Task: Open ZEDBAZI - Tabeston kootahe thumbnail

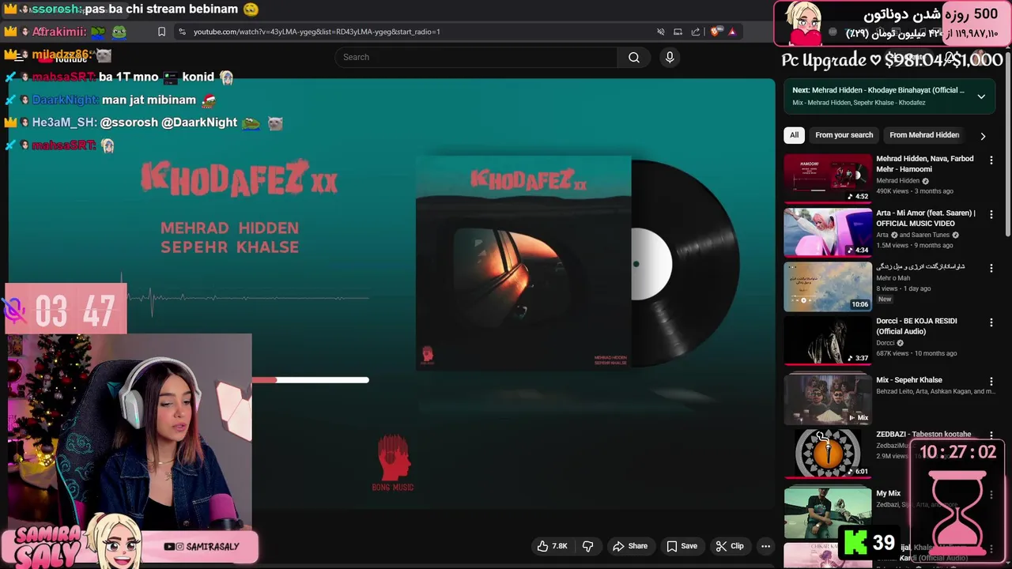Action: 828,454
